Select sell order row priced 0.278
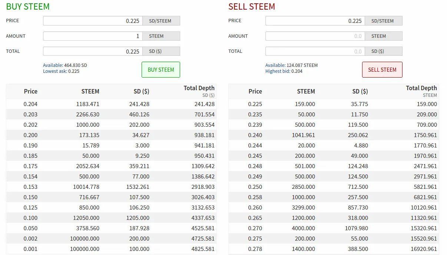Screen dimensions: 447x255 [334, 249]
